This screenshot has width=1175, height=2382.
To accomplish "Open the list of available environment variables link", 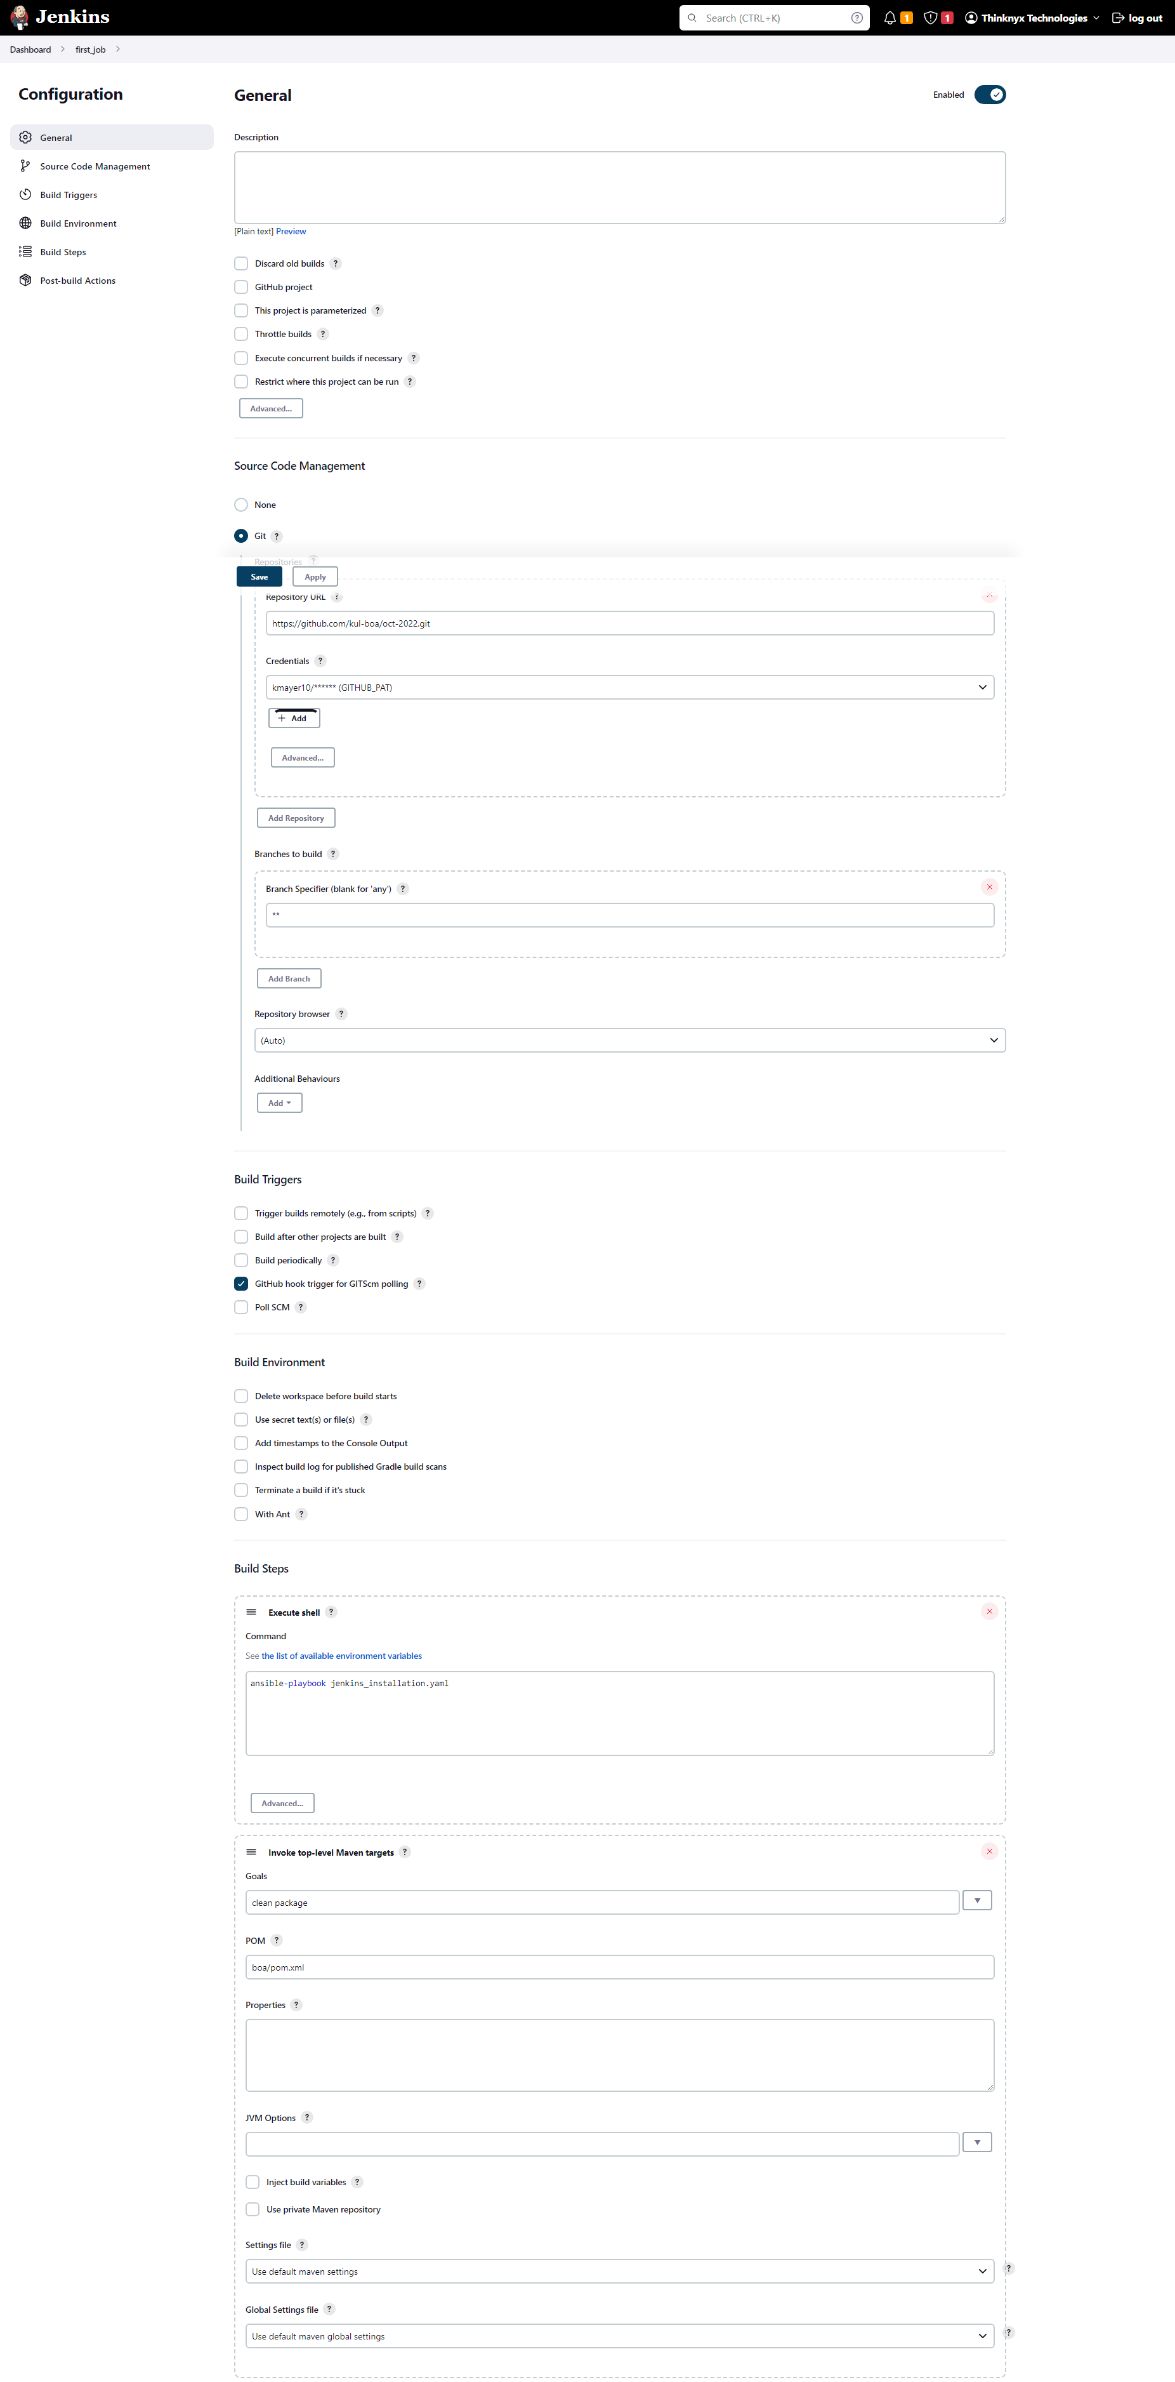I will click(341, 1655).
